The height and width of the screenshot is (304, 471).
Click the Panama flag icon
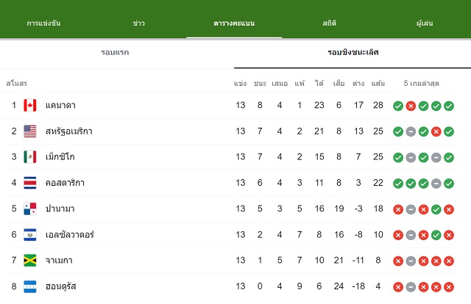(x=30, y=209)
